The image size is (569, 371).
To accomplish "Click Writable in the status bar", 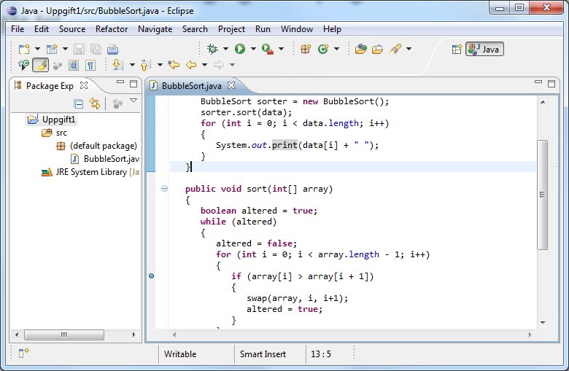I will tap(180, 354).
